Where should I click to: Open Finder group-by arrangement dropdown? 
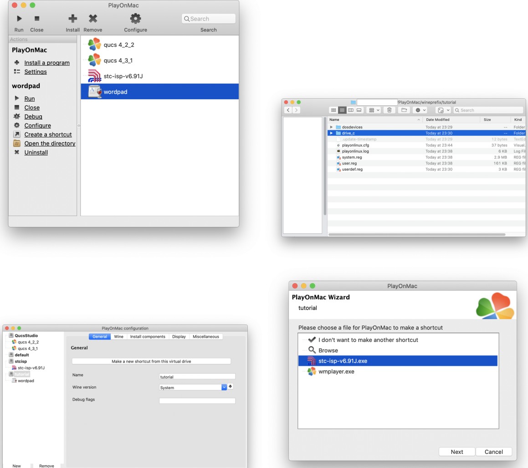pos(374,110)
